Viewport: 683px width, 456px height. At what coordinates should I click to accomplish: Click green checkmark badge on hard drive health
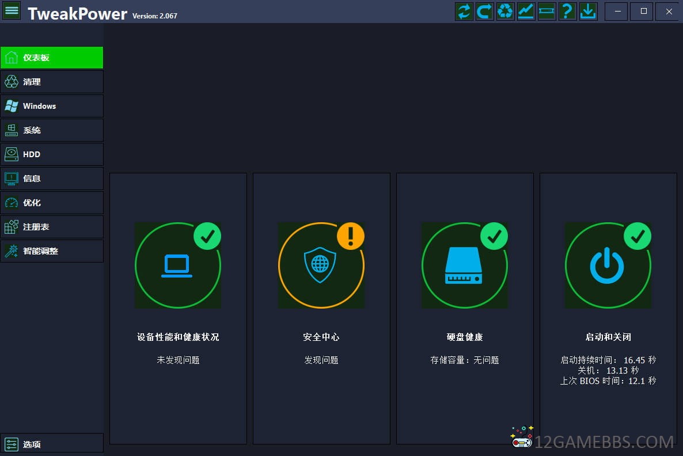point(494,236)
